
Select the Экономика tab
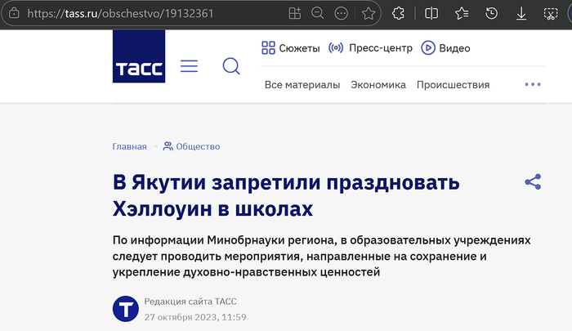(x=378, y=85)
